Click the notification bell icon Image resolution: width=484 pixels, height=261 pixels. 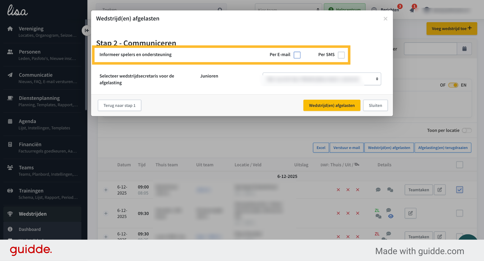(x=412, y=10)
